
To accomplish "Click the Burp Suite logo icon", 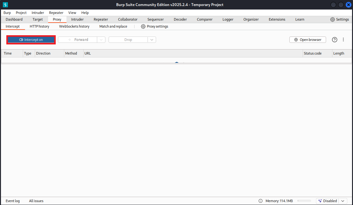I will (x=5, y=5).
